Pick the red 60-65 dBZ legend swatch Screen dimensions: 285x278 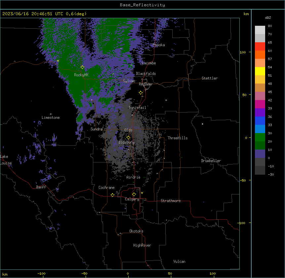click(x=260, y=47)
